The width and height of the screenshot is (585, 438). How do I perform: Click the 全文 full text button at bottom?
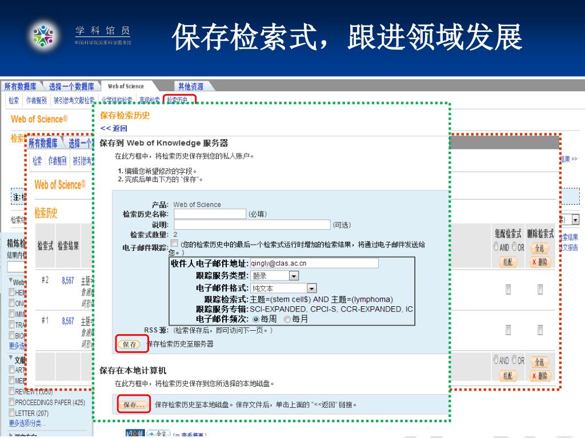tap(158, 434)
